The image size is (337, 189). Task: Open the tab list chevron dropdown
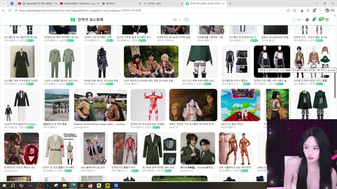[x=3, y=3]
